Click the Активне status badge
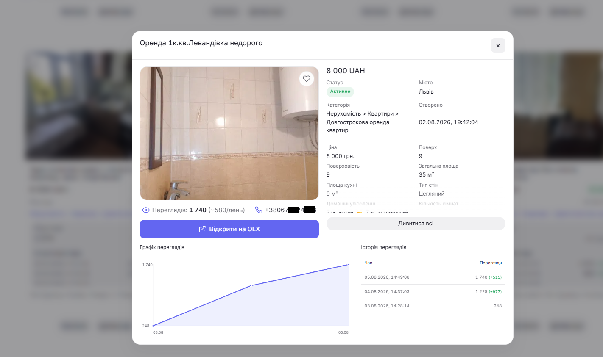The width and height of the screenshot is (603, 357). [340, 91]
